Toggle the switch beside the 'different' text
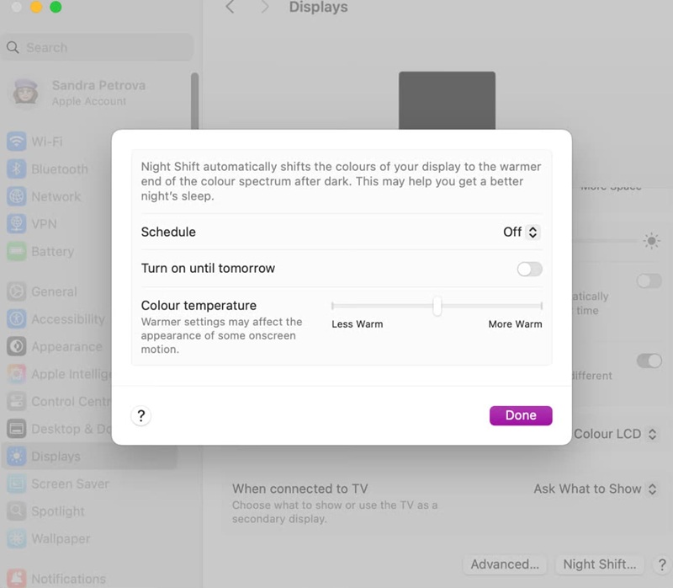 [649, 361]
